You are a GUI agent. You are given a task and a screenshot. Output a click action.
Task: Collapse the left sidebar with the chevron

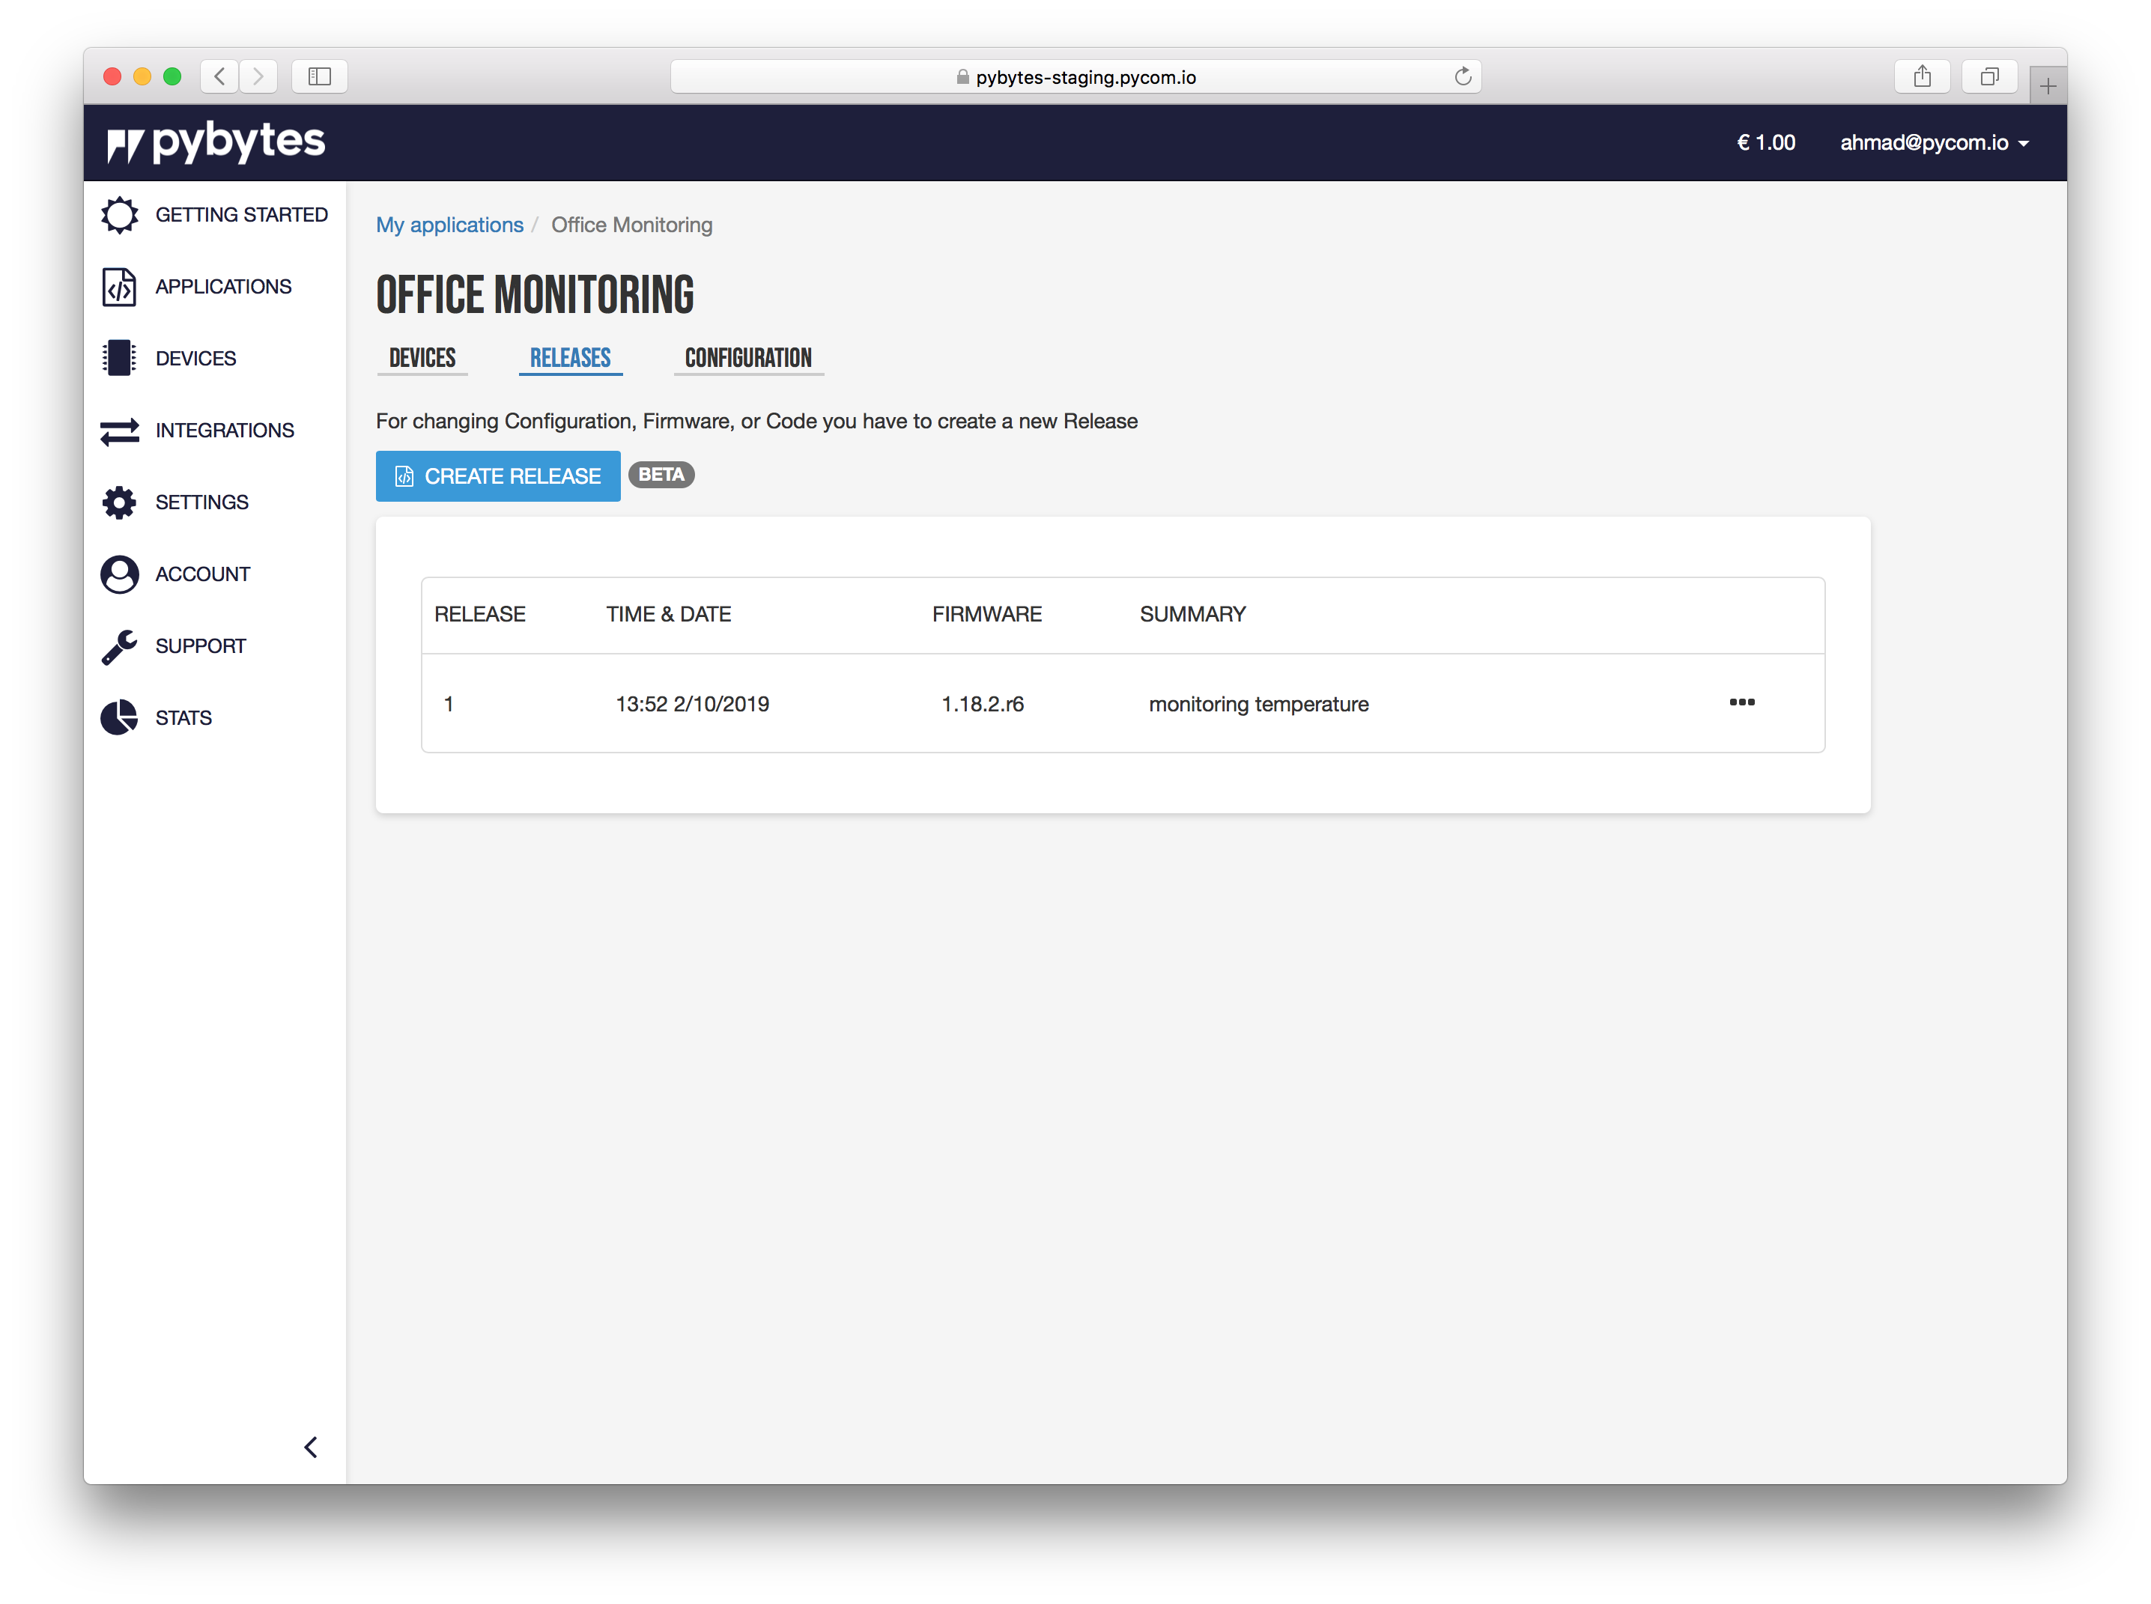(311, 1447)
